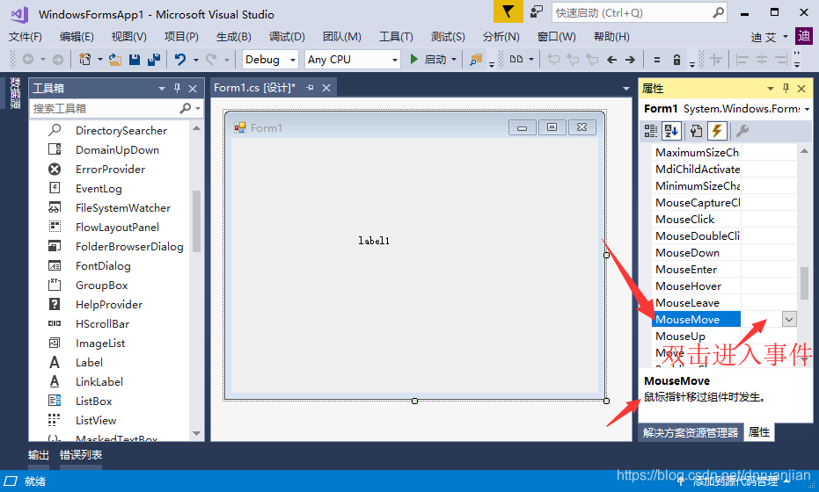Open the feedback person icon
The height and width of the screenshot is (492, 819).
tap(537, 12)
